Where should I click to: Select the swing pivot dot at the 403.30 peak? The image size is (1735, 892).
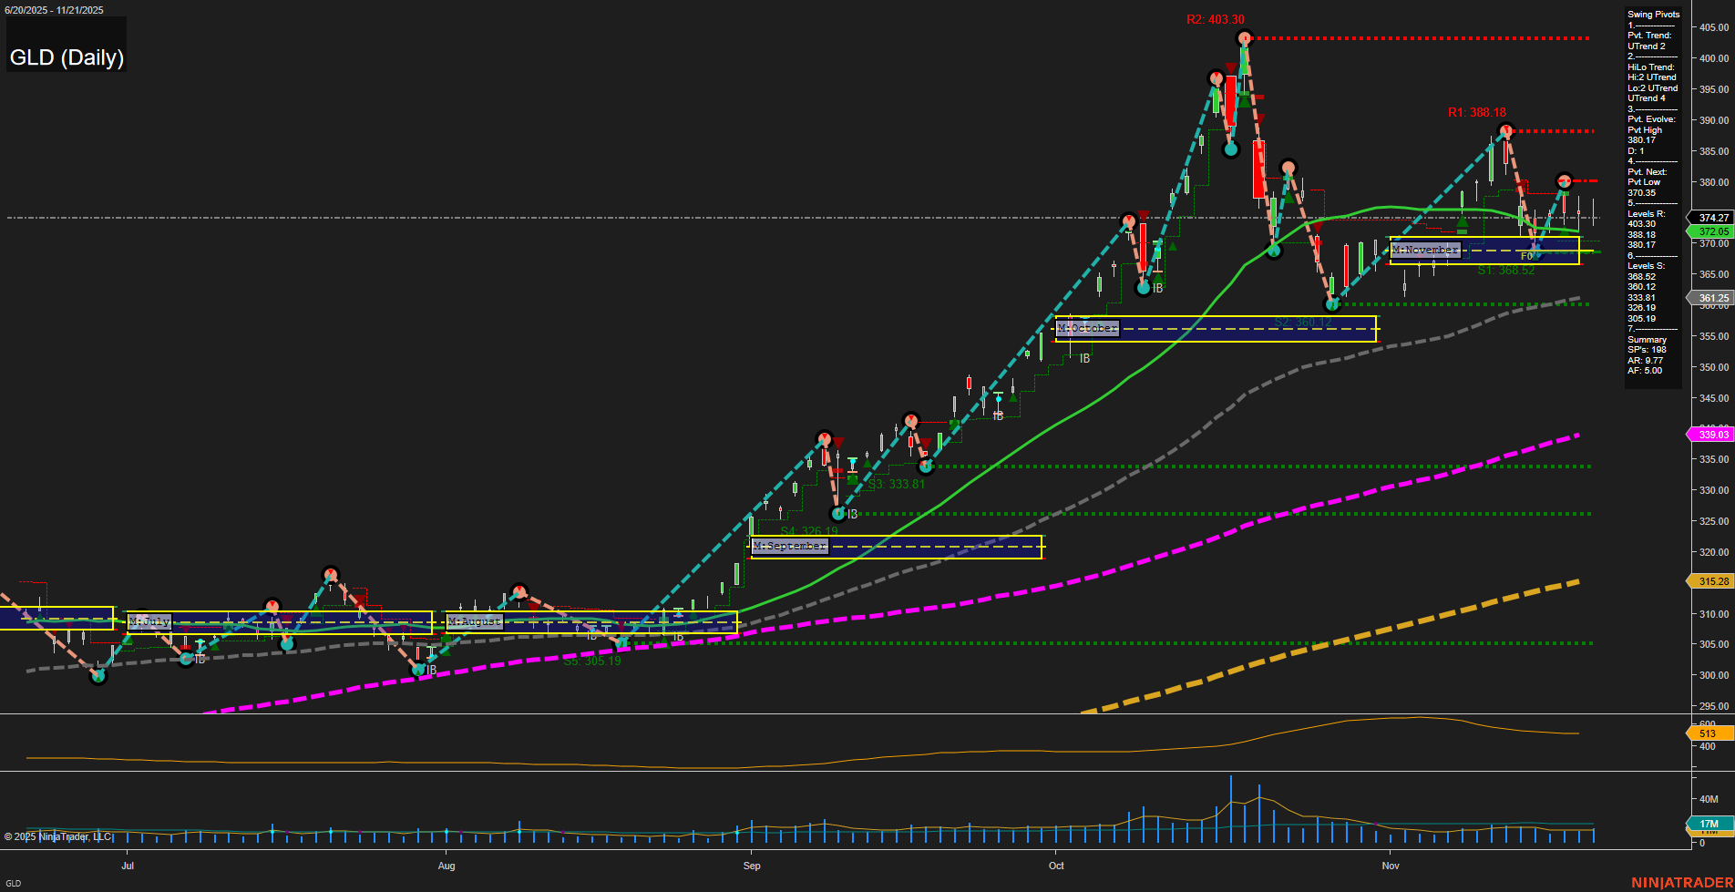1245,38
